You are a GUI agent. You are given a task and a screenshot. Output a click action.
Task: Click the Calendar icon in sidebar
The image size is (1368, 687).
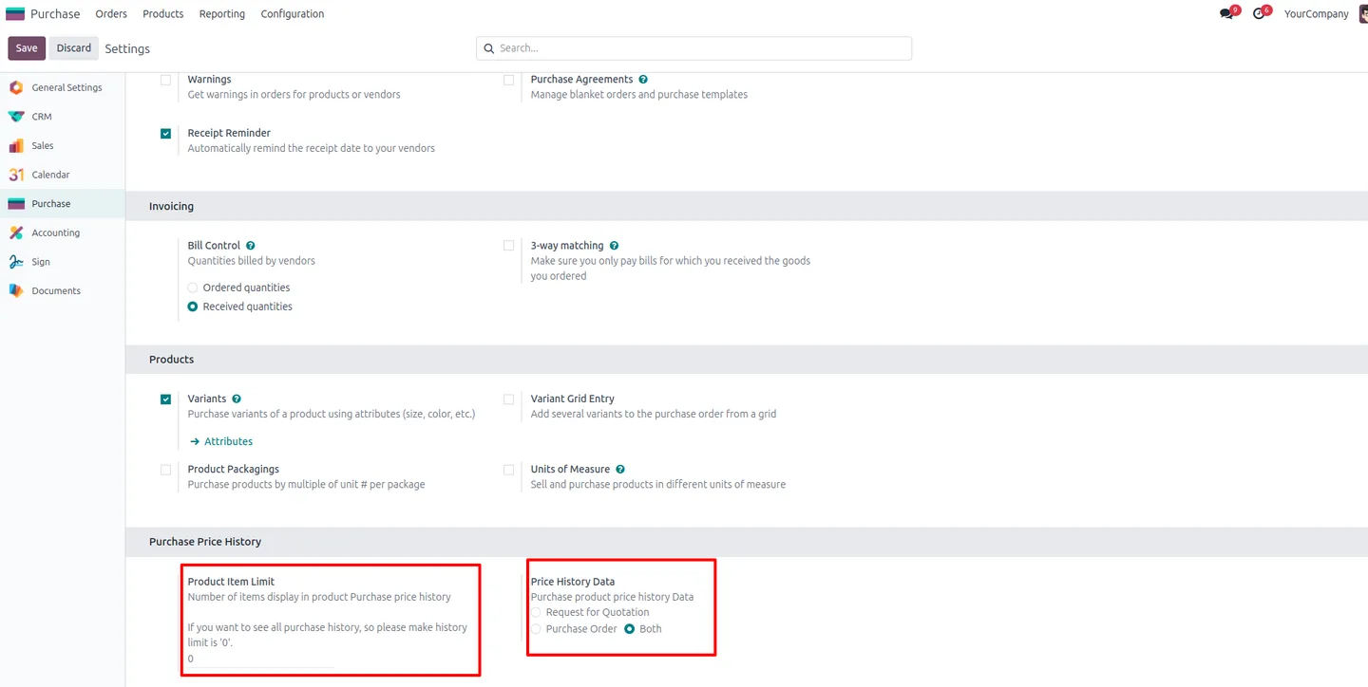pos(16,175)
